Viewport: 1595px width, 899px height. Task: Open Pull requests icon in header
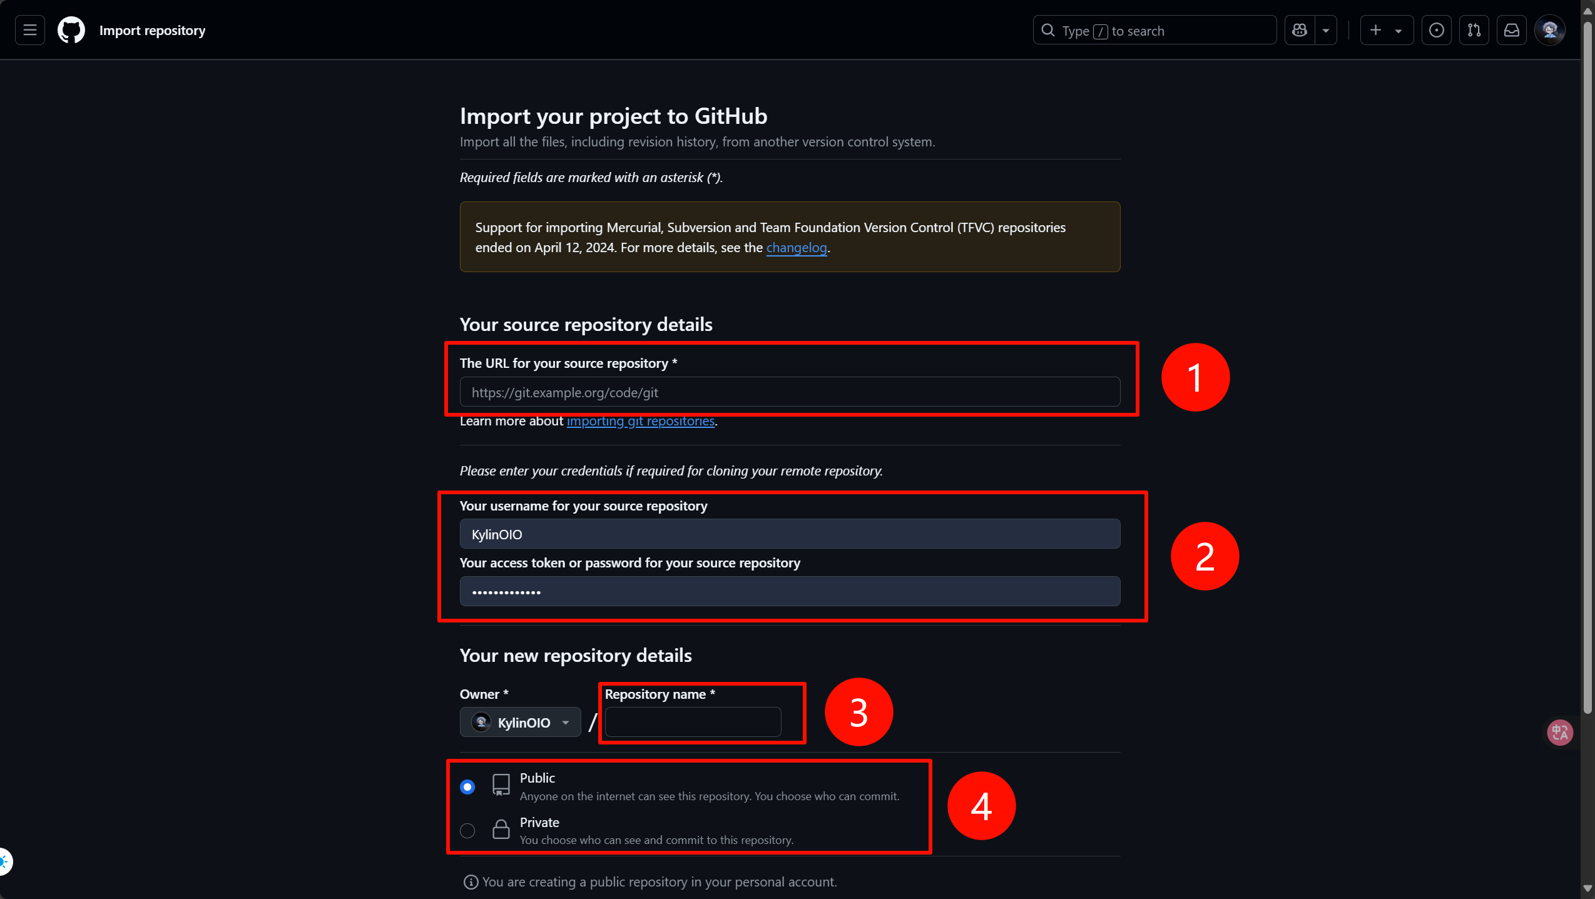(x=1474, y=30)
